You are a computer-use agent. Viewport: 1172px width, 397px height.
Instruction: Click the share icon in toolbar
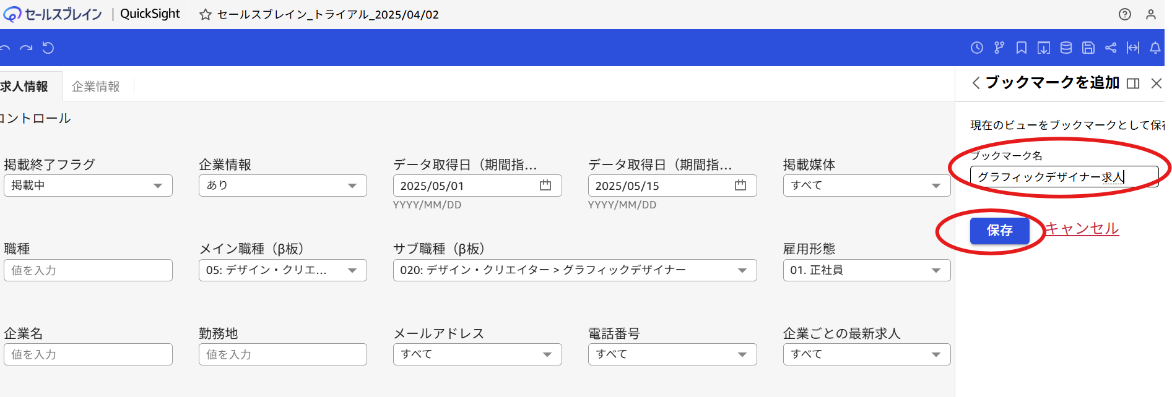pyautogui.click(x=1111, y=48)
